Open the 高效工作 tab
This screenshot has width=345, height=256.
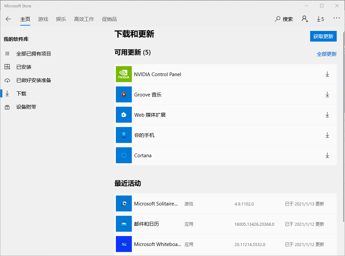coord(84,19)
